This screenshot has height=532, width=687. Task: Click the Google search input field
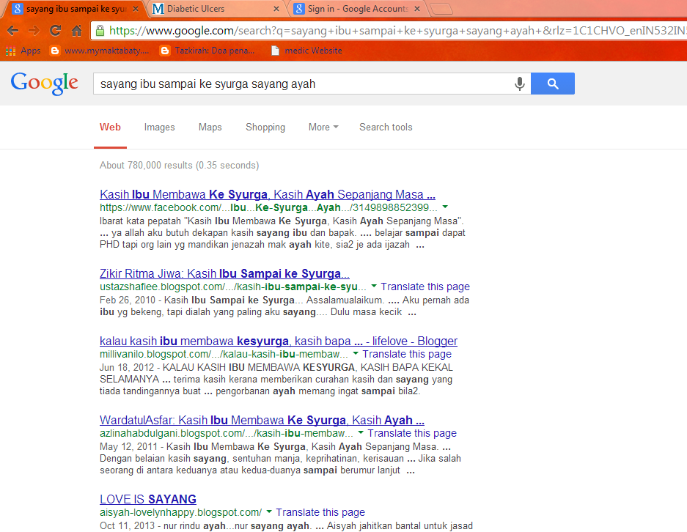[x=302, y=84]
